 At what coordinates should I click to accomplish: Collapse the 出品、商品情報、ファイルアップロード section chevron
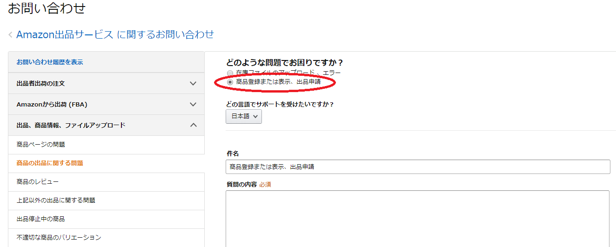pos(194,125)
